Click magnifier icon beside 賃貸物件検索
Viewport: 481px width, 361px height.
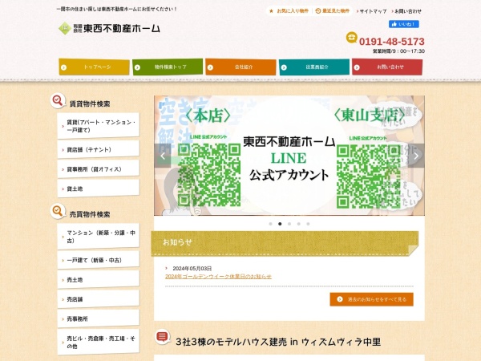tap(58, 101)
